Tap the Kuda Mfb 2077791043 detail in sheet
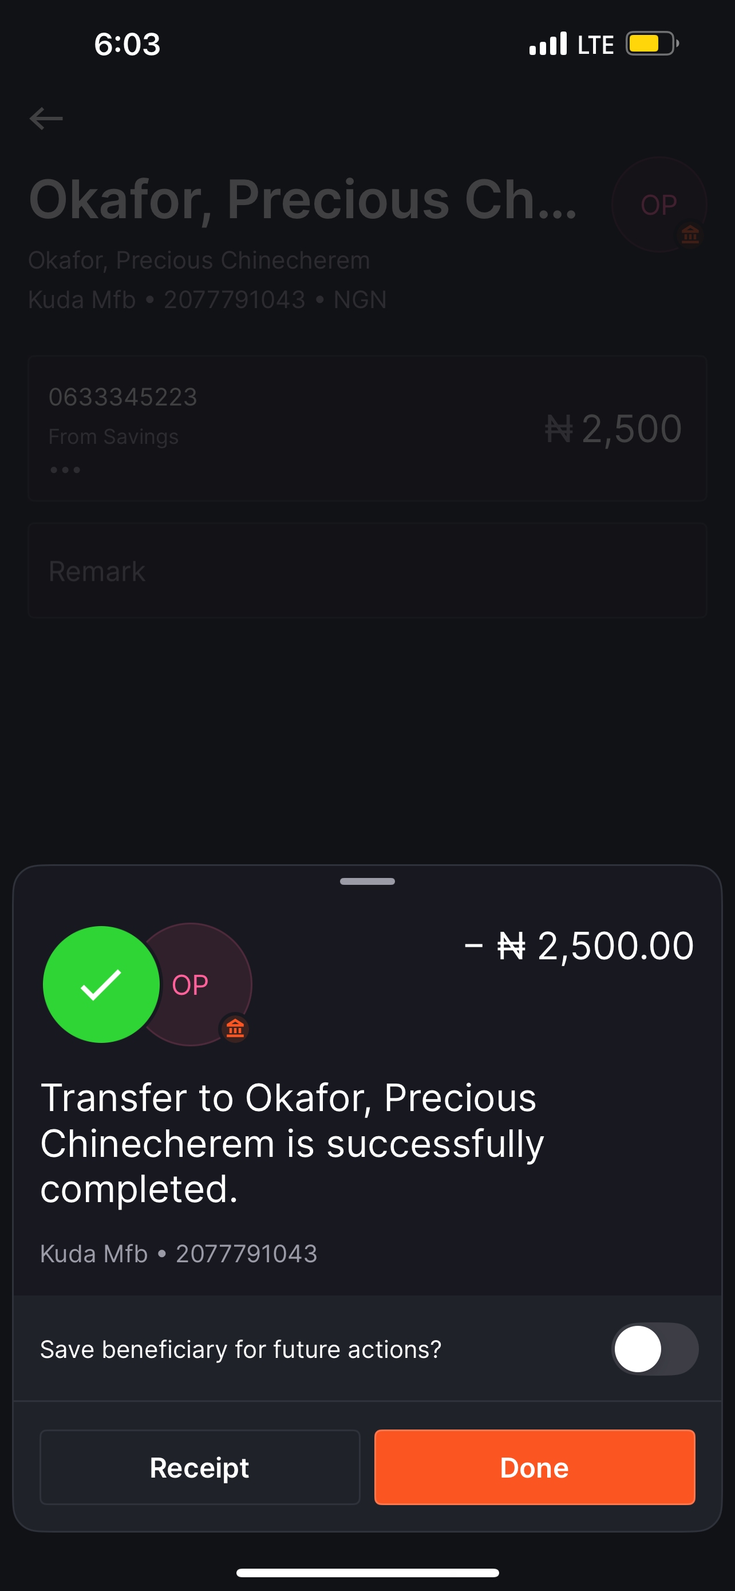 coord(179,1254)
